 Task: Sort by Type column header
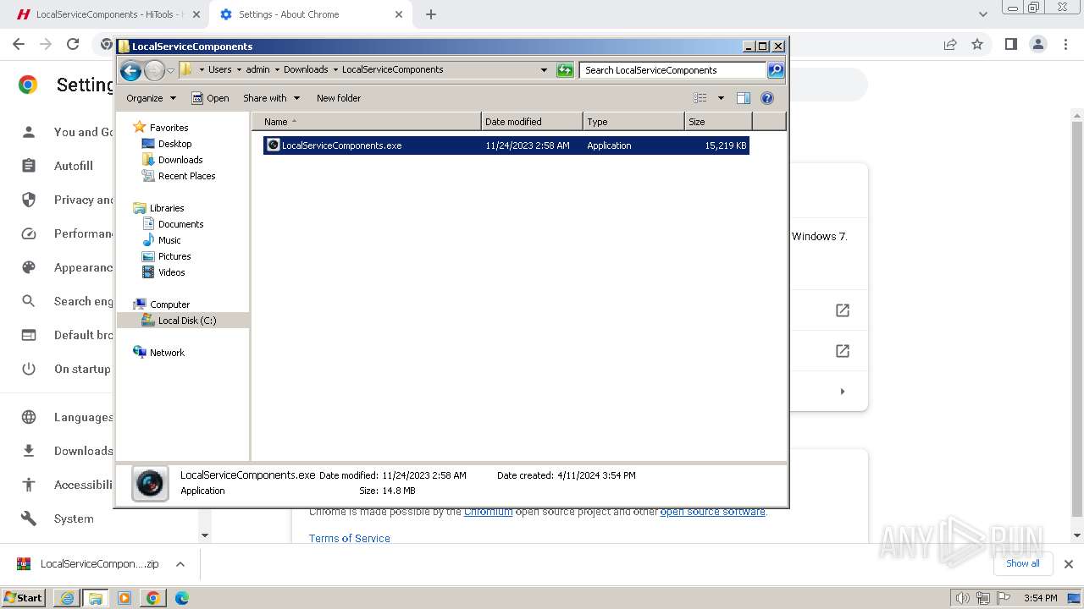633,122
